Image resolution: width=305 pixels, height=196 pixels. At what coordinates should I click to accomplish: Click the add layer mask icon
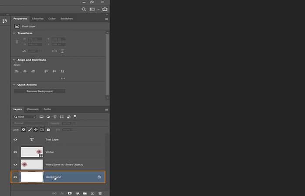(70, 193)
